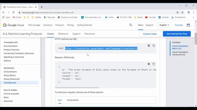197x110 pixels.
Task: Open the Apps bookmark shortcut
Action: tap(6, 17)
